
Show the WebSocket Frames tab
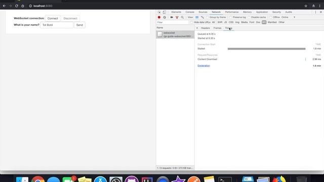point(217,28)
